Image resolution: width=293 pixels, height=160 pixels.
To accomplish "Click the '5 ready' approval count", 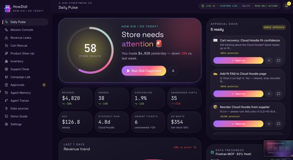I will coord(217,29).
